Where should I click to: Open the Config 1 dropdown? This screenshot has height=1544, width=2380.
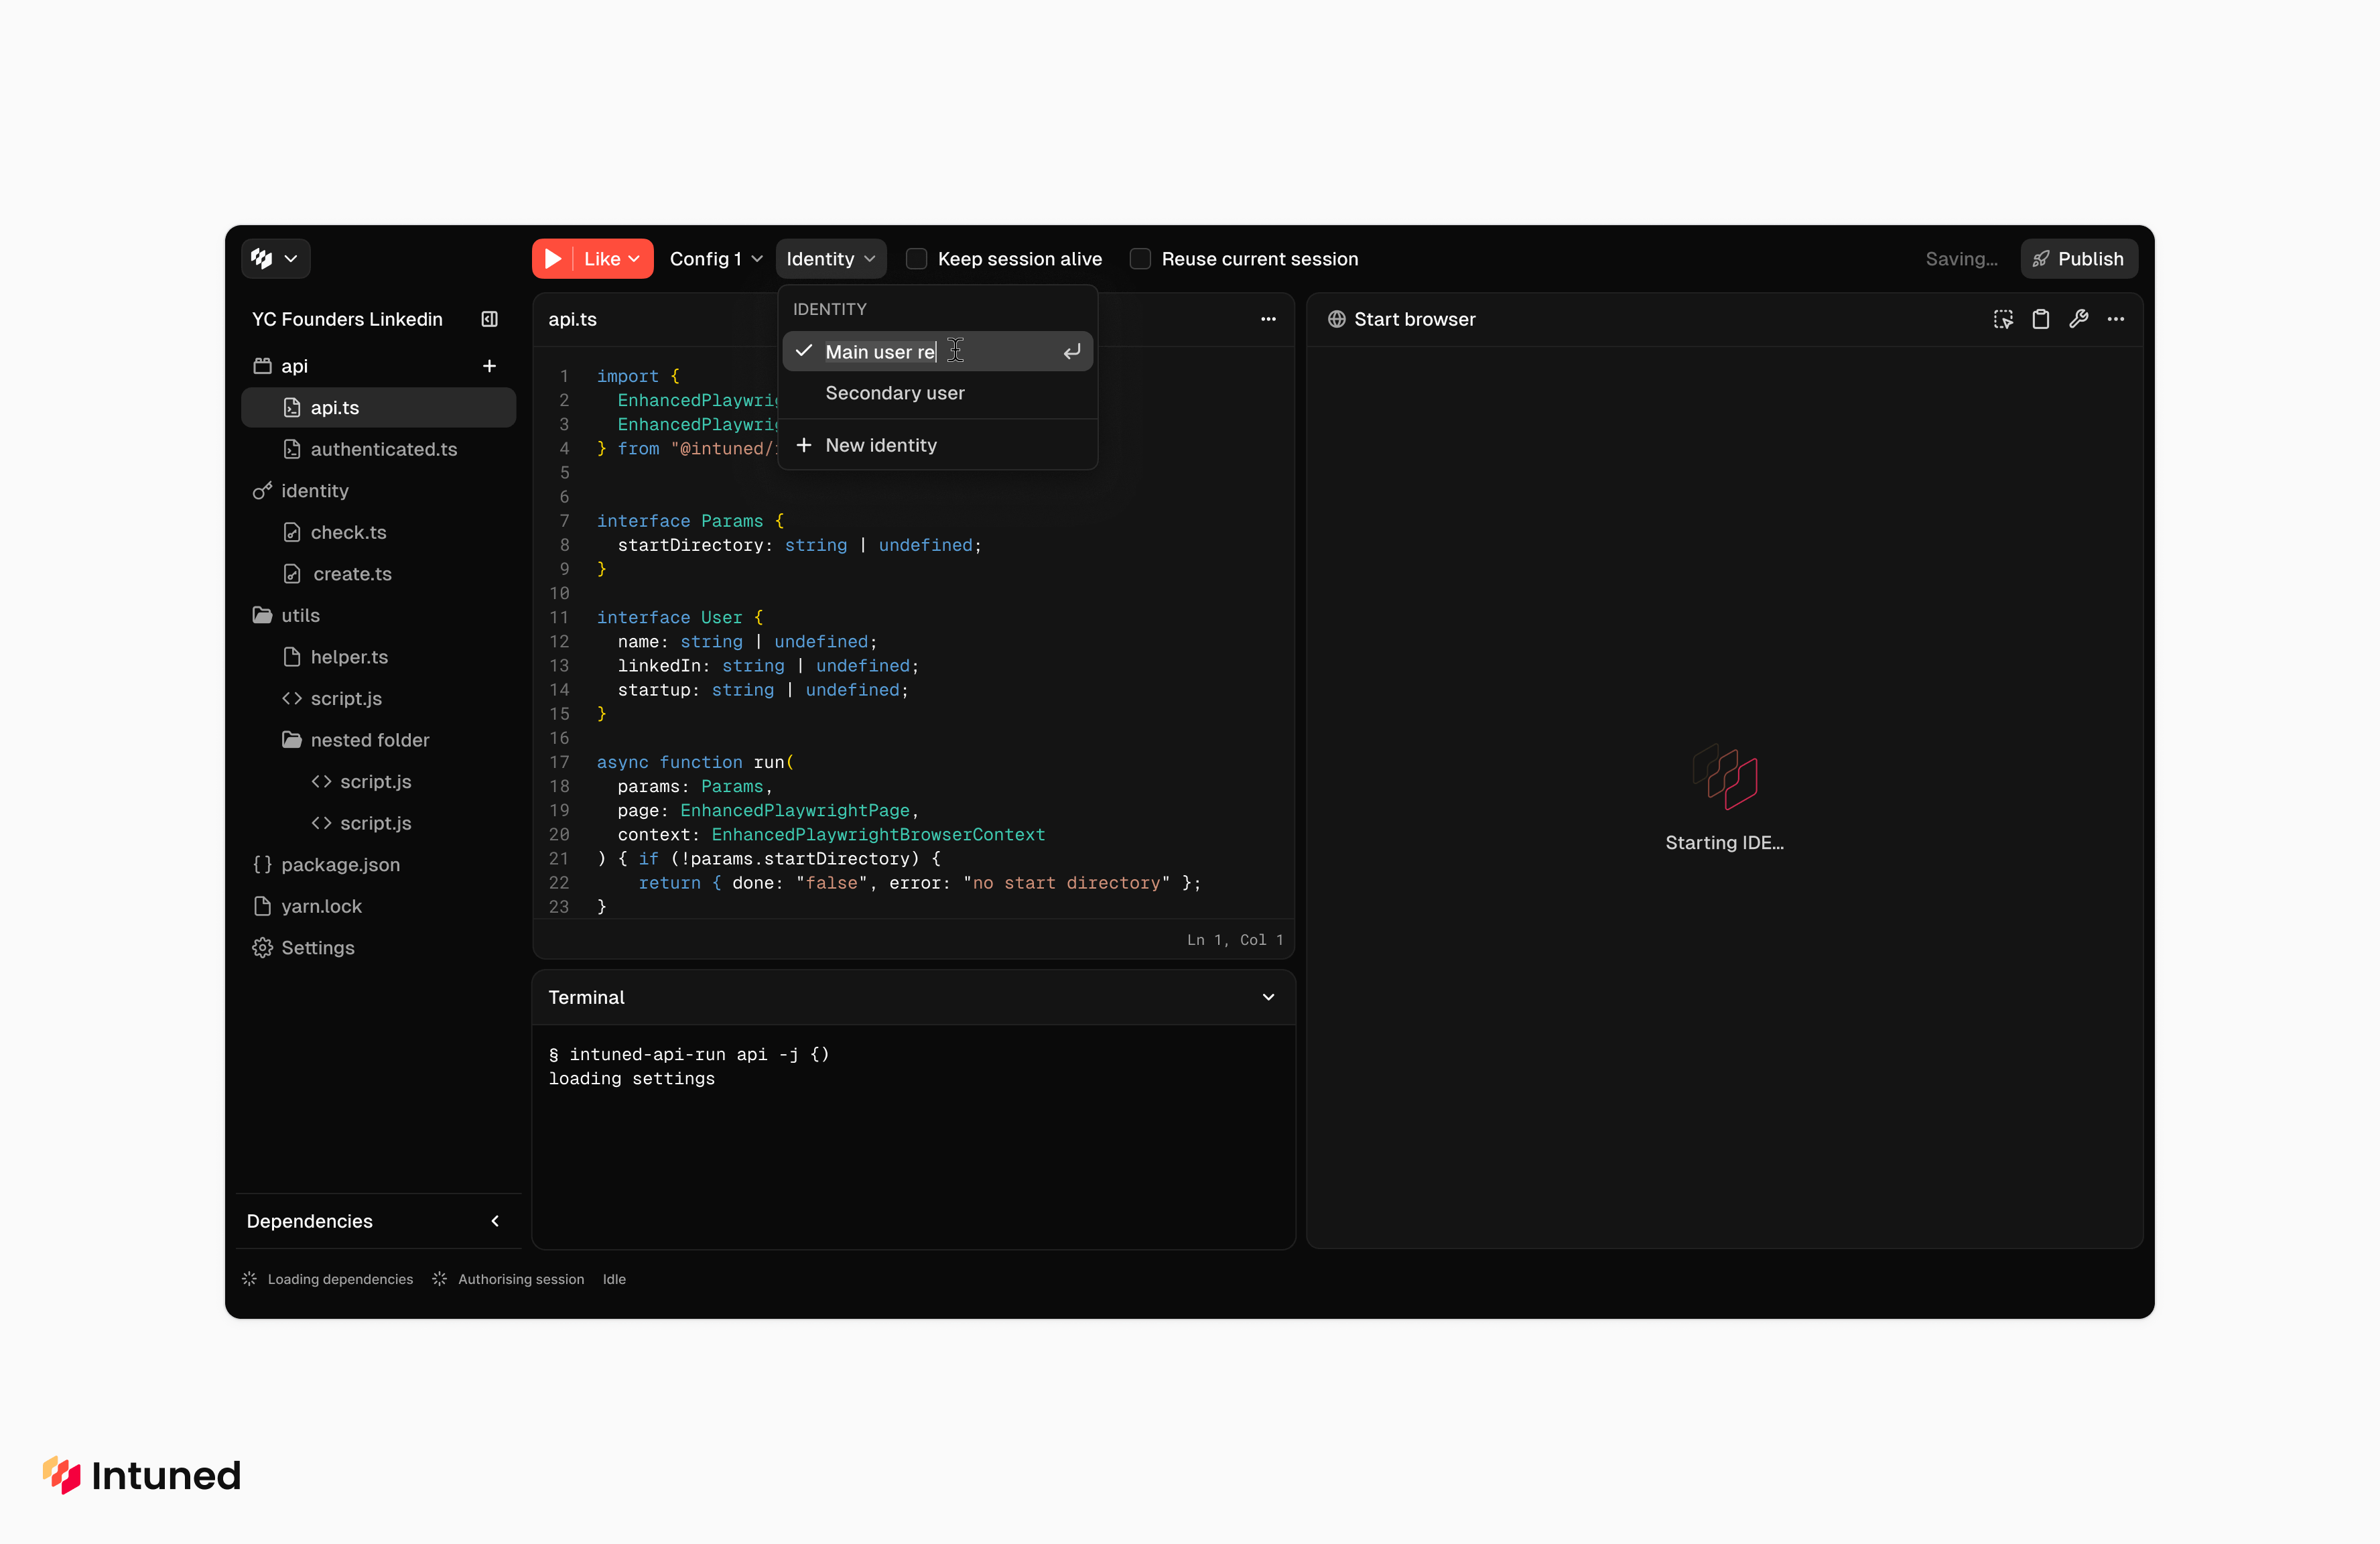[x=716, y=259]
